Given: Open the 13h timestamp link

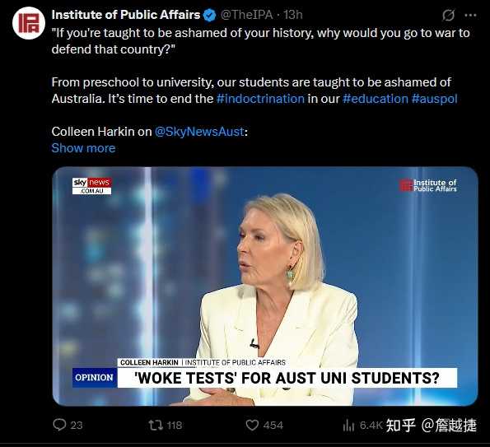Looking at the screenshot, I should [x=293, y=15].
